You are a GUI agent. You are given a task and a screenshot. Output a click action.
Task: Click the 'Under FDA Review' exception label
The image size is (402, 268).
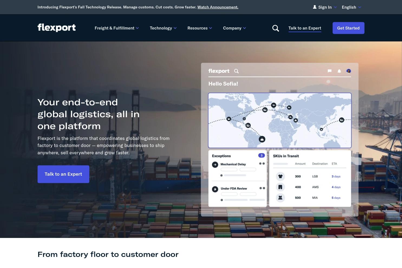(234, 188)
